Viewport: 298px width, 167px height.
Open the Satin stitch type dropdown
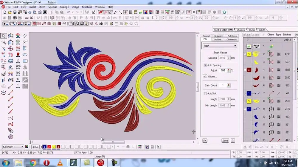click(235, 46)
